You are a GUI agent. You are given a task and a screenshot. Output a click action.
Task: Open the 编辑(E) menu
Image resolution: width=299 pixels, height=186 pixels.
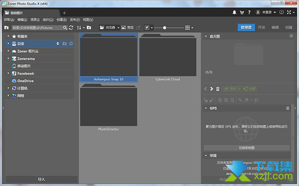pos(22,19)
